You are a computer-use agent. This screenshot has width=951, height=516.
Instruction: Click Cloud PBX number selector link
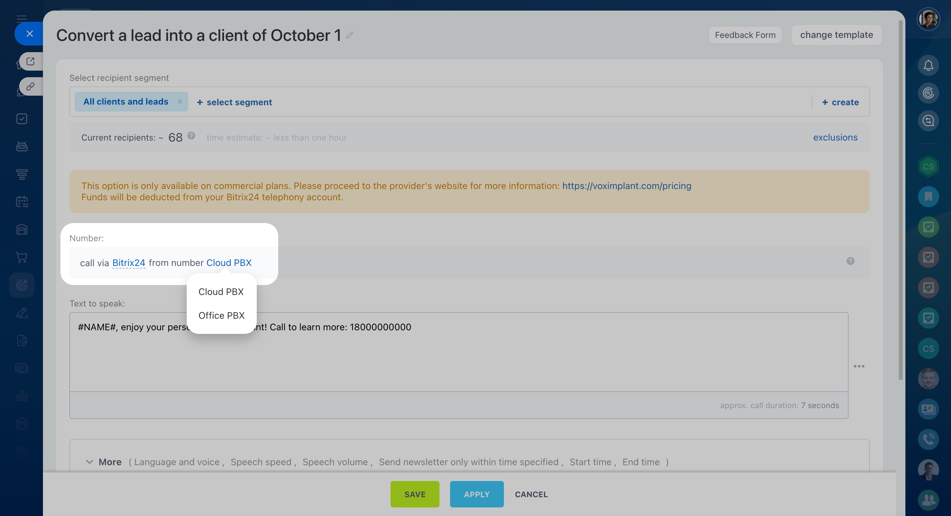(229, 263)
